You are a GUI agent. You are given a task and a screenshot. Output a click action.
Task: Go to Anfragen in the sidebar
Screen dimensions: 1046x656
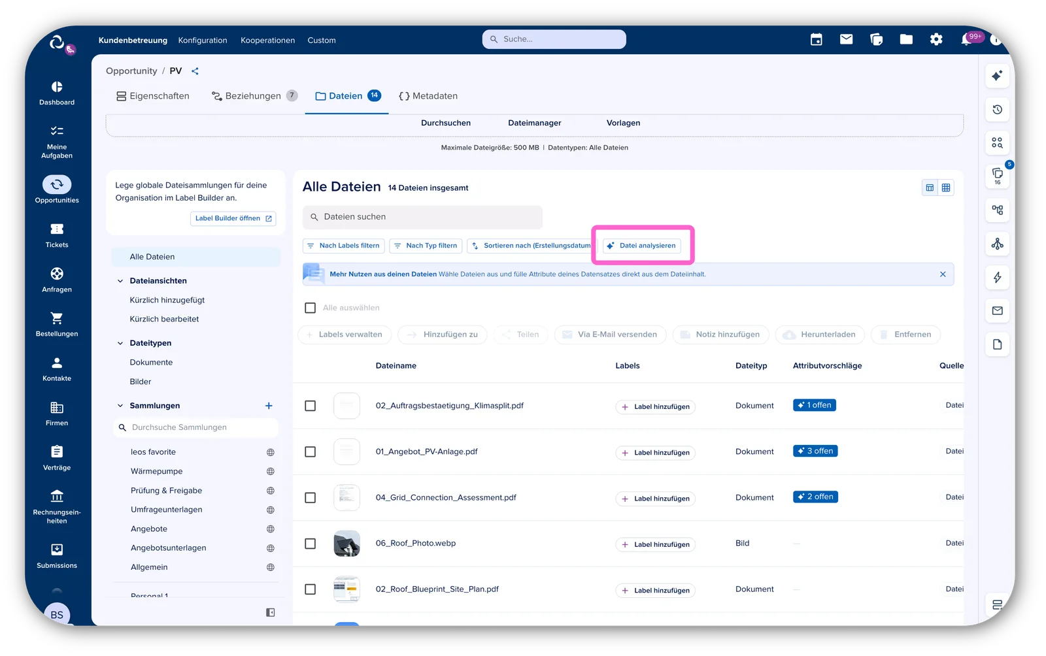pos(57,280)
